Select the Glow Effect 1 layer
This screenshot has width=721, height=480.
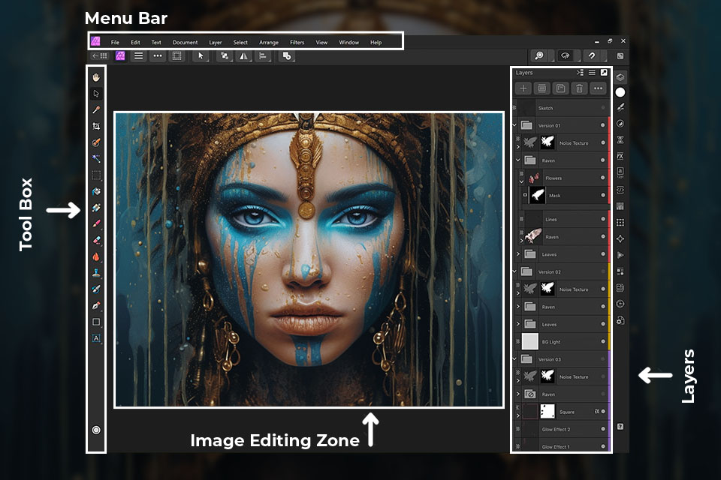561,446
